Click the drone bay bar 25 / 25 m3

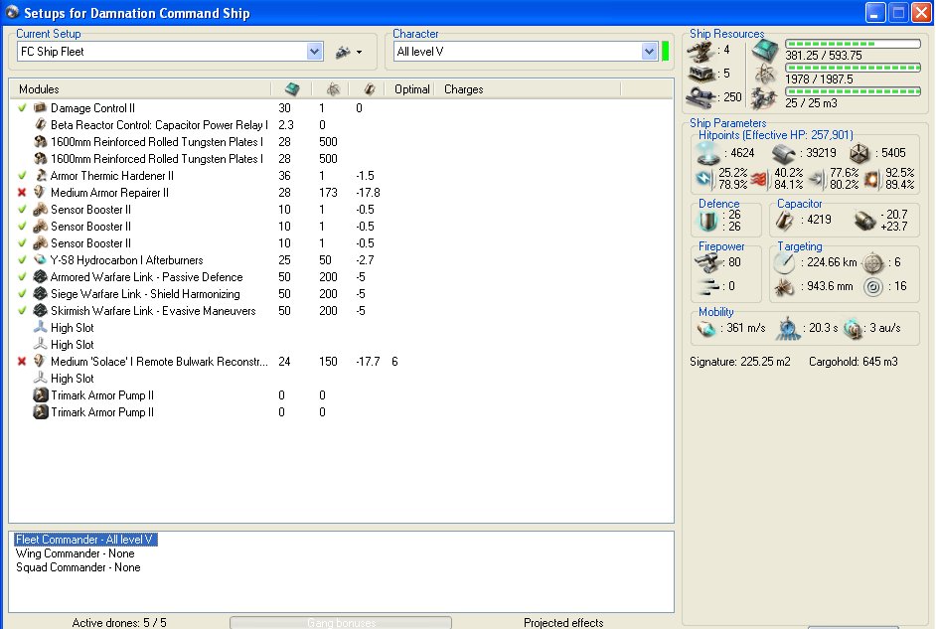(853, 91)
